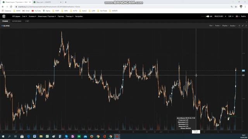The height and width of the screenshot is (139, 248).
Task: Click the GE.NYSE instrument label
Action: [x=6, y=26]
